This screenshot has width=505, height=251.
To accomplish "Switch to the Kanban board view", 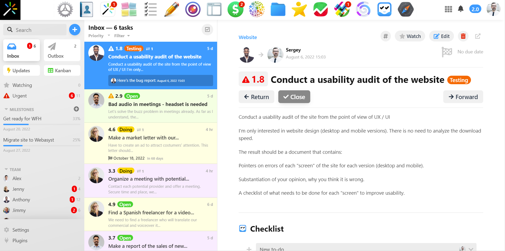I will pos(62,70).
